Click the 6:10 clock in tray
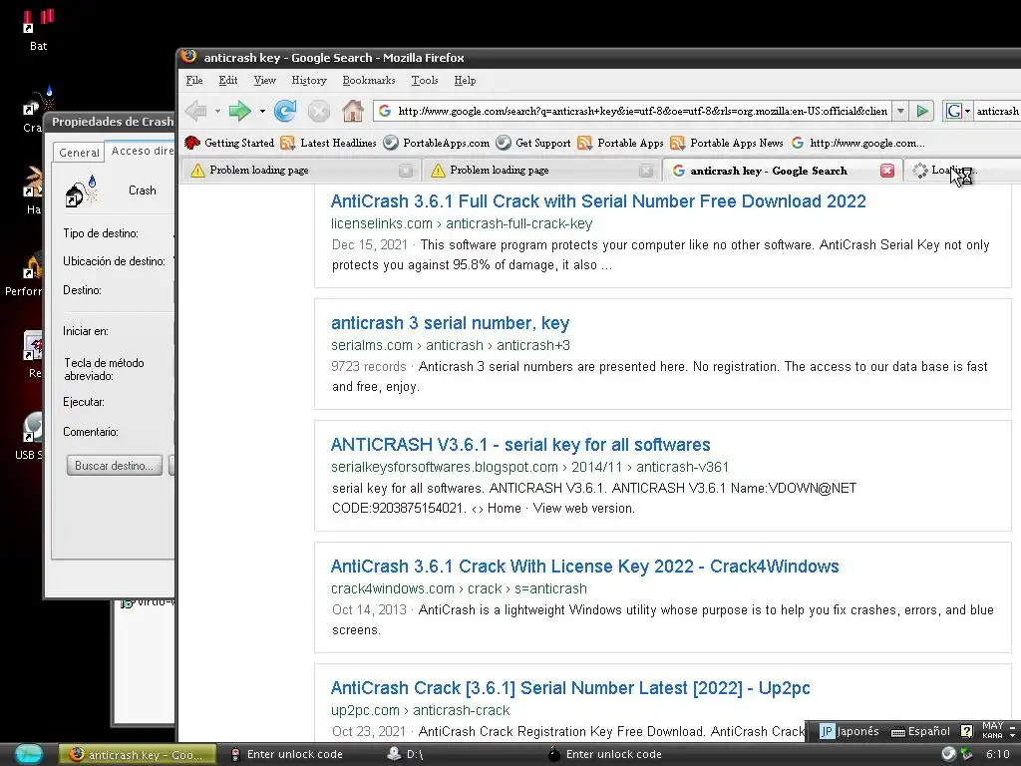 [997, 754]
